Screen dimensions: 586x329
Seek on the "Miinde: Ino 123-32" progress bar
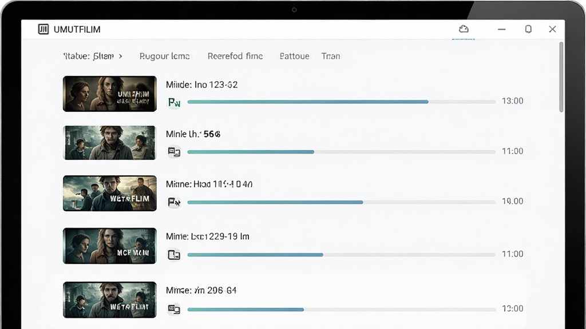pos(342,102)
